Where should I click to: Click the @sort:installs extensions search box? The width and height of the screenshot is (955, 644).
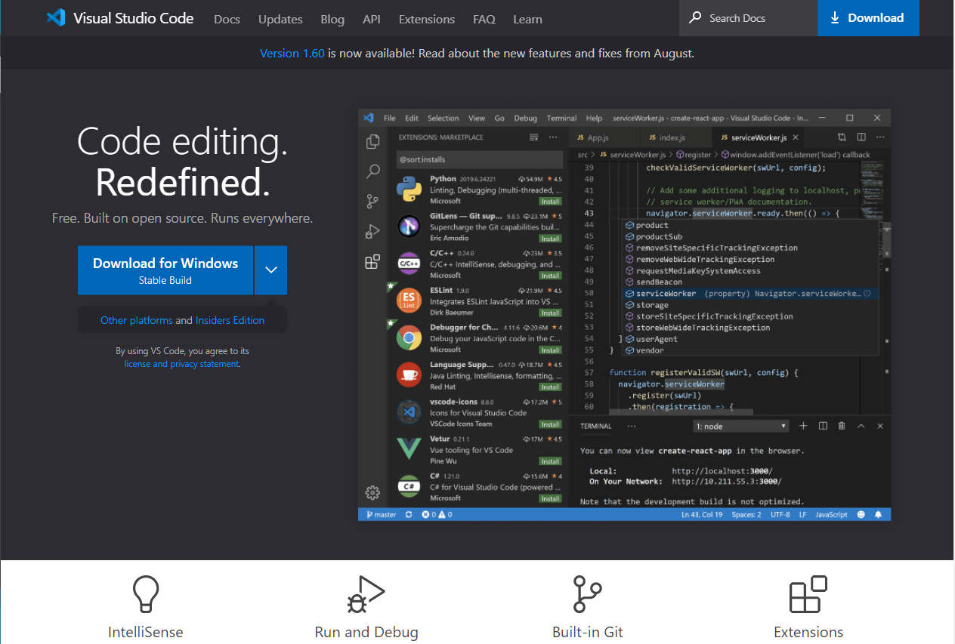tap(480, 160)
